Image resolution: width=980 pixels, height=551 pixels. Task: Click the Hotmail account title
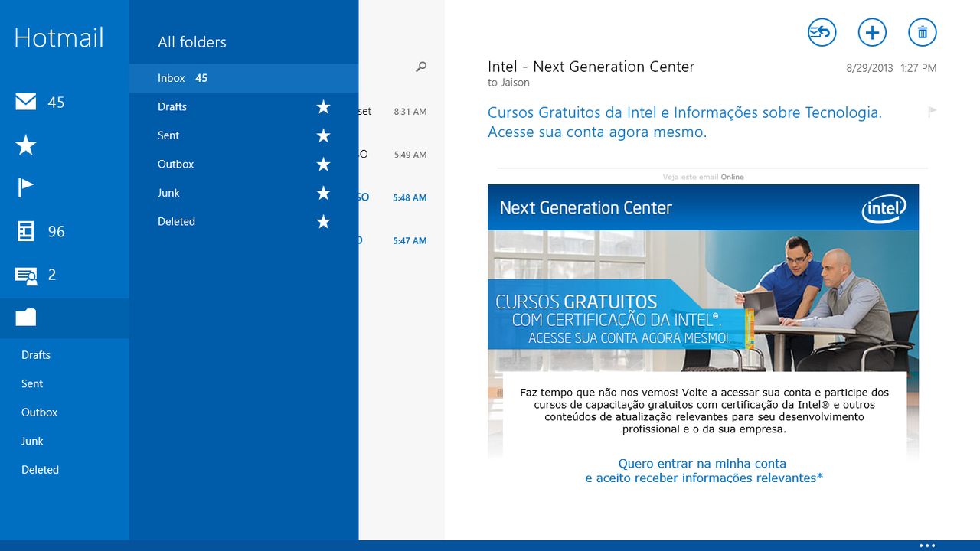tap(59, 37)
